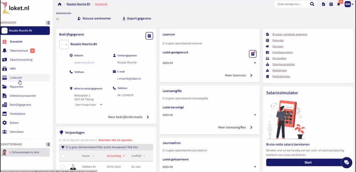
Task: Click the Bedrijfsgegevens card details icon
Action: [x=149, y=36]
